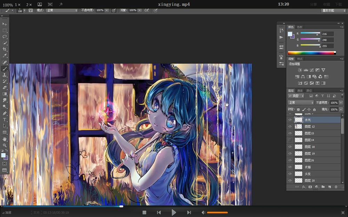Select the Path Selection tool
Screen dimensions: 348x217
pyautogui.click(x=5, y=126)
